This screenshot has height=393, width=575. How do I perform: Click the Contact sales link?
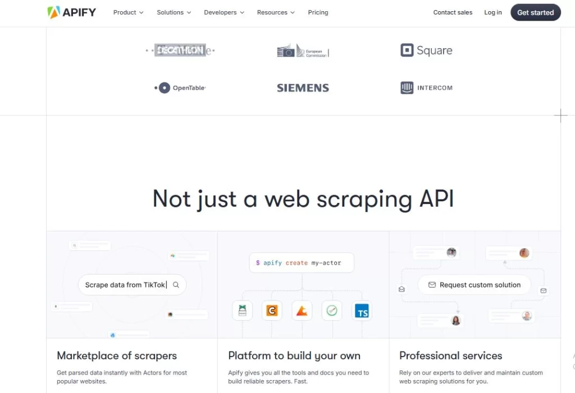coord(453,12)
